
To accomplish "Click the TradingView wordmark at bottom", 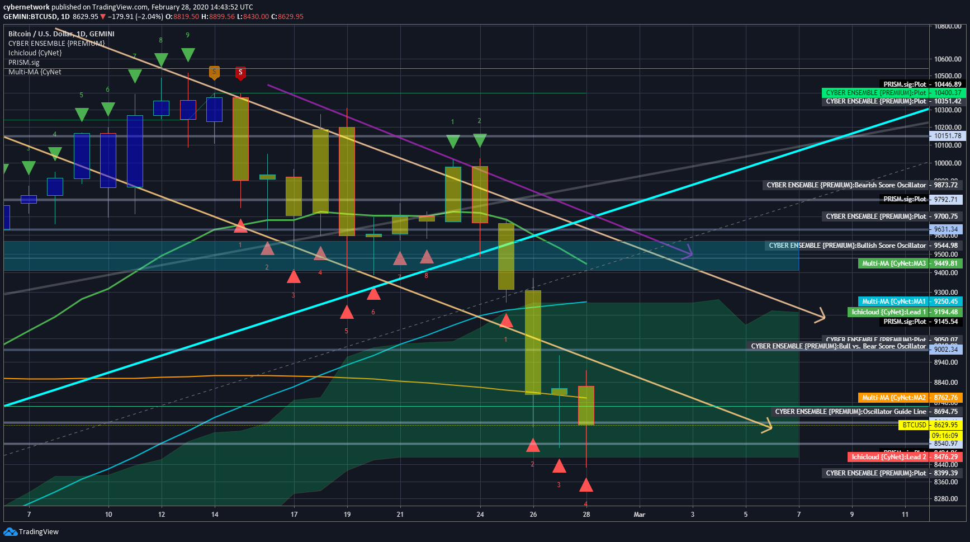I will coord(39,531).
